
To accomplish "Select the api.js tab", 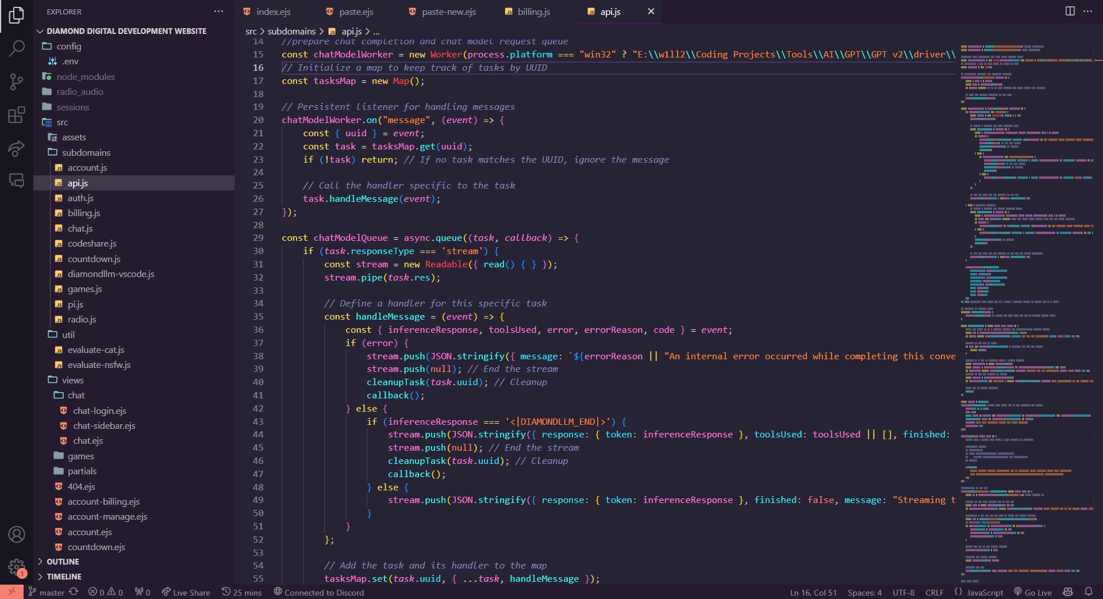I will 610,11.
